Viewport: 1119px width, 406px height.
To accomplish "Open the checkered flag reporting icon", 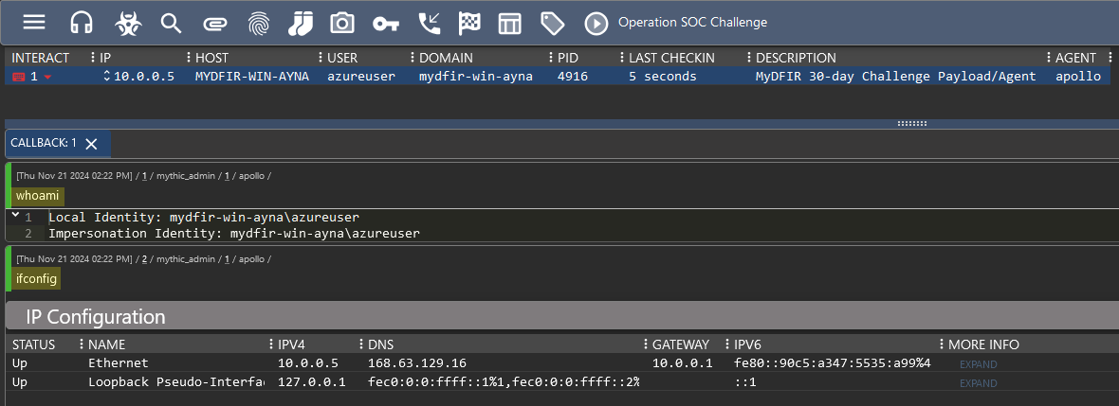I will tap(468, 23).
